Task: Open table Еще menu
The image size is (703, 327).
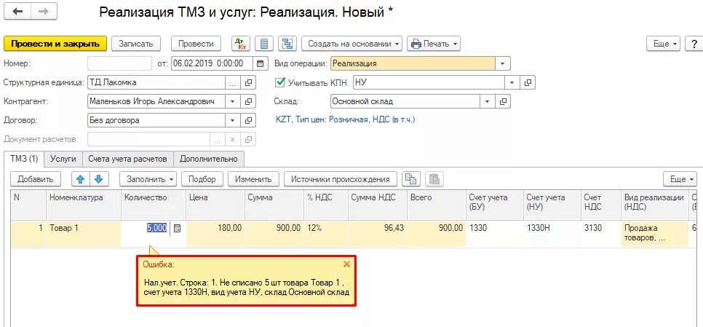Action: tap(680, 179)
